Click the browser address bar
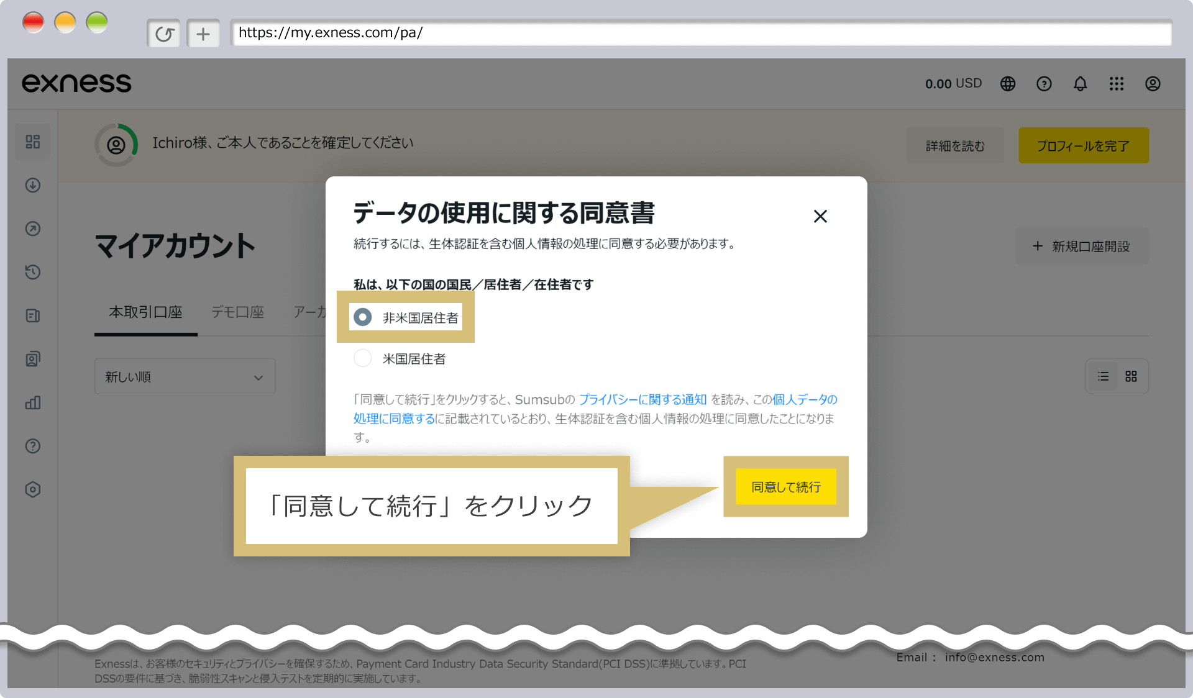 click(701, 33)
